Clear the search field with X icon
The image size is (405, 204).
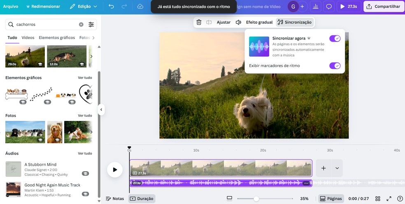coord(81,25)
